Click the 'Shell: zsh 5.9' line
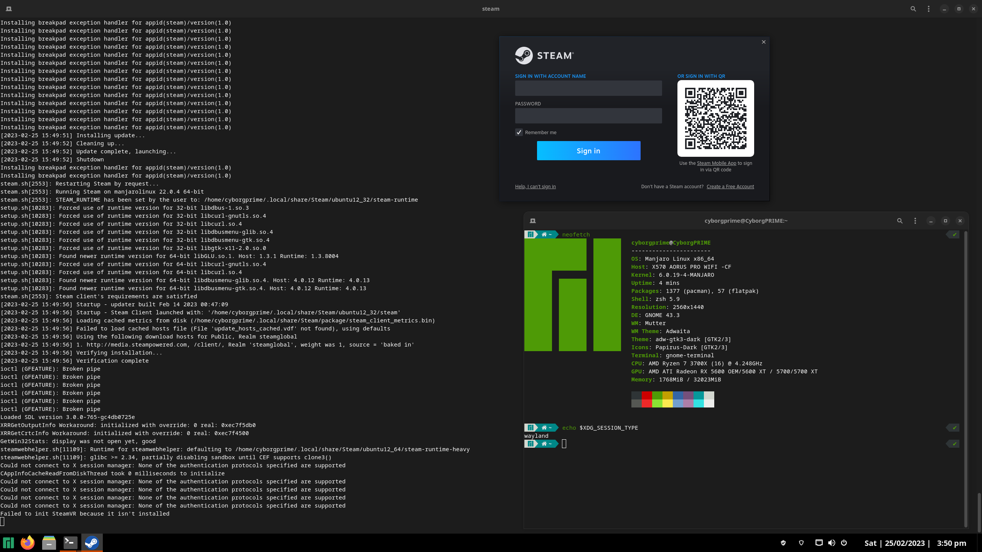The width and height of the screenshot is (982, 552). [x=655, y=299]
